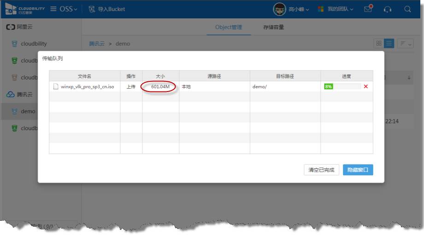Image resolution: width=424 pixels, height=235 pixels.
Task: Click the 8% upload progress bar
Action: [x=342, y=86]
